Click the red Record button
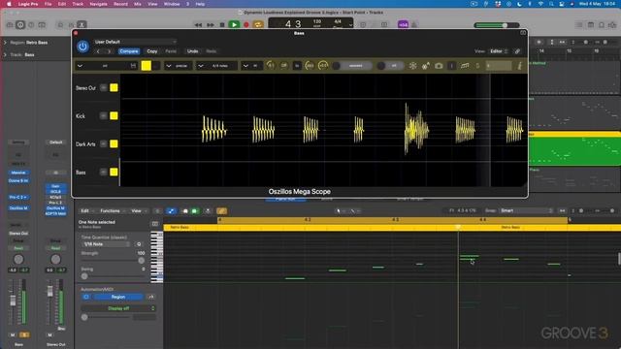This screenshot has width=621, height=349. pos(246,25)
